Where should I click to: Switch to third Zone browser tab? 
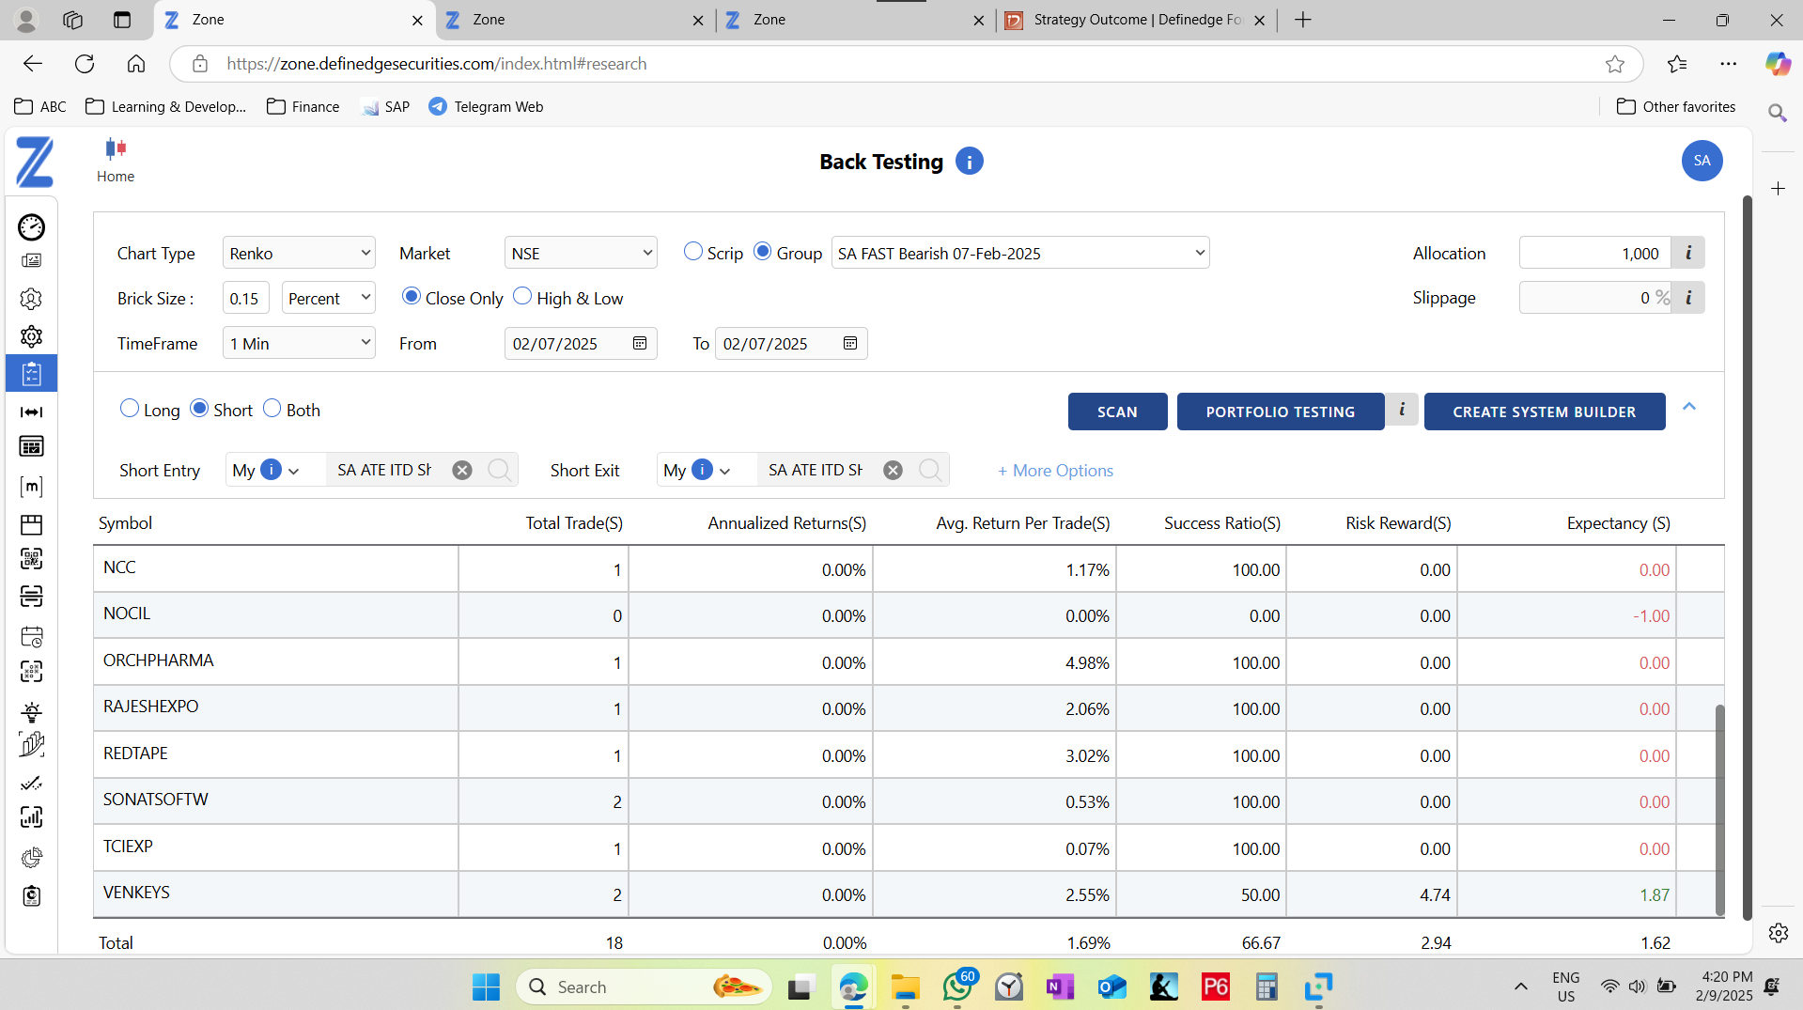(x=856, y=20)
